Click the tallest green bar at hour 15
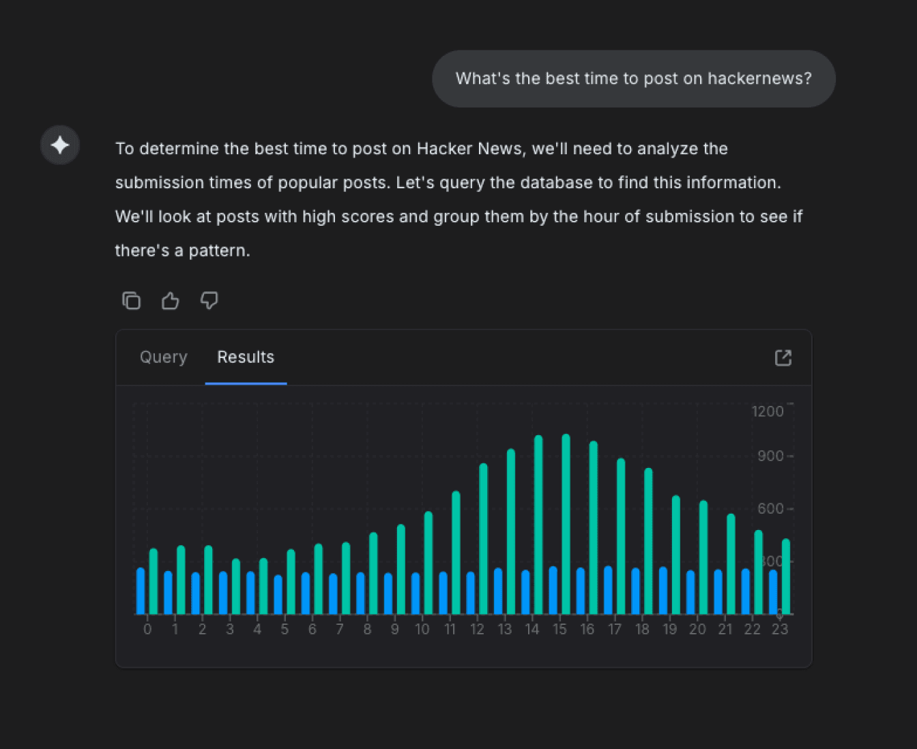This screenshot has height=749, width=917. pos(565,525)
